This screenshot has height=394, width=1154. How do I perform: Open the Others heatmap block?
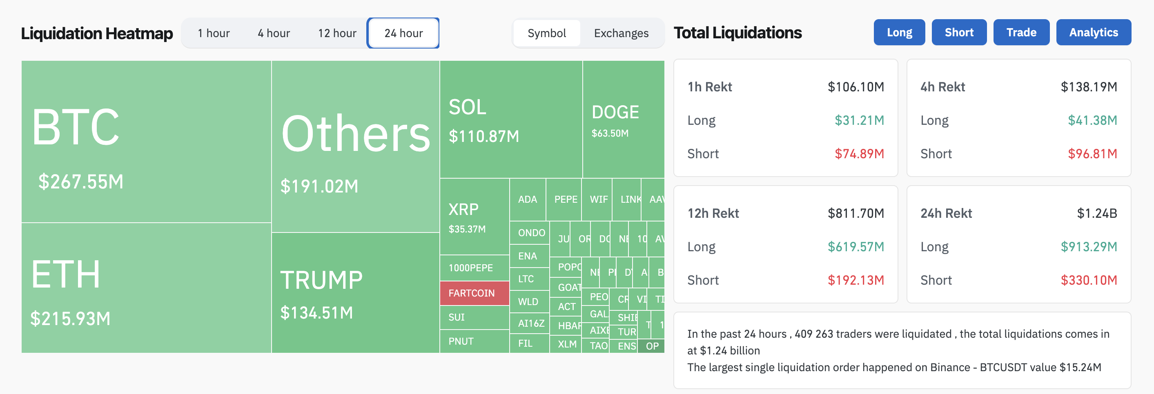click(x=355, y=146)
